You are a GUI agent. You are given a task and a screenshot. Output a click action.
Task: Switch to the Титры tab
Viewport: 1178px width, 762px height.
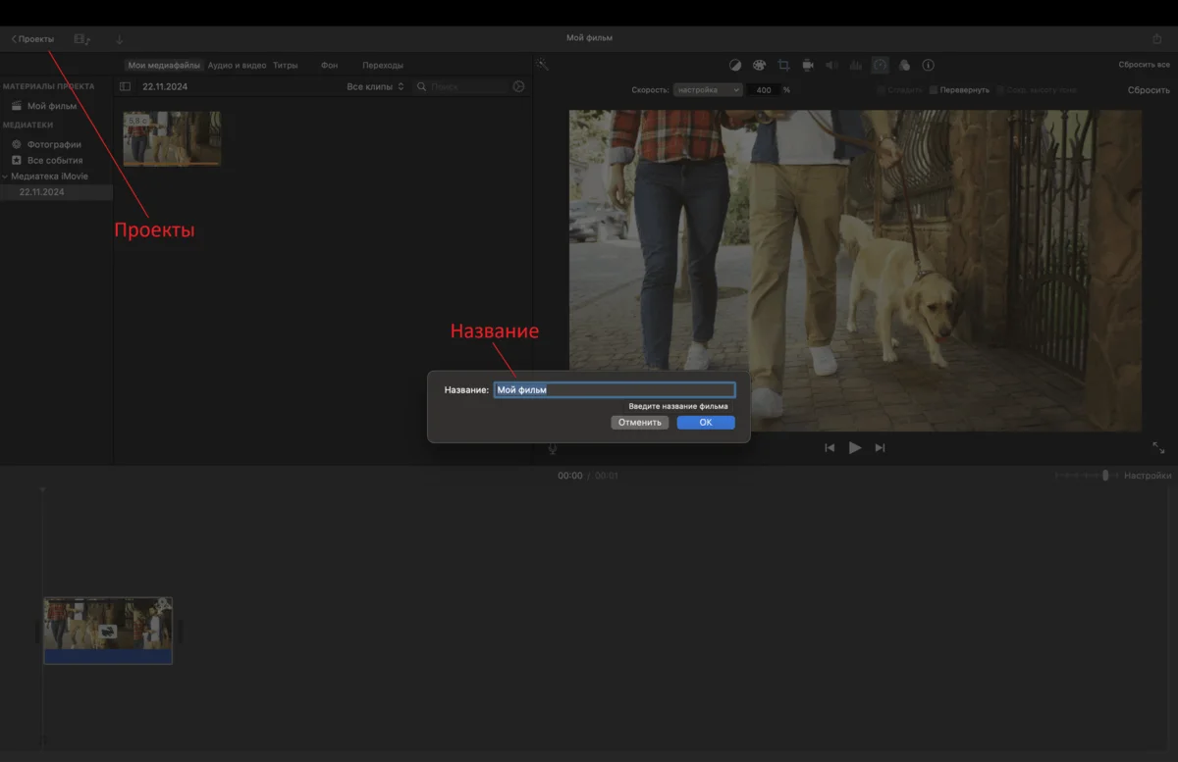point(285,65)
